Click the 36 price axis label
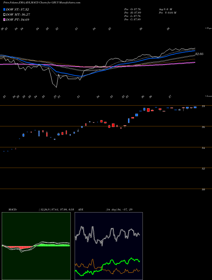 (x=203, y=127)
